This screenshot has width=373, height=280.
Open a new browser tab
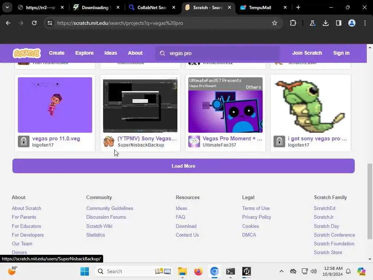coord(298,8)
